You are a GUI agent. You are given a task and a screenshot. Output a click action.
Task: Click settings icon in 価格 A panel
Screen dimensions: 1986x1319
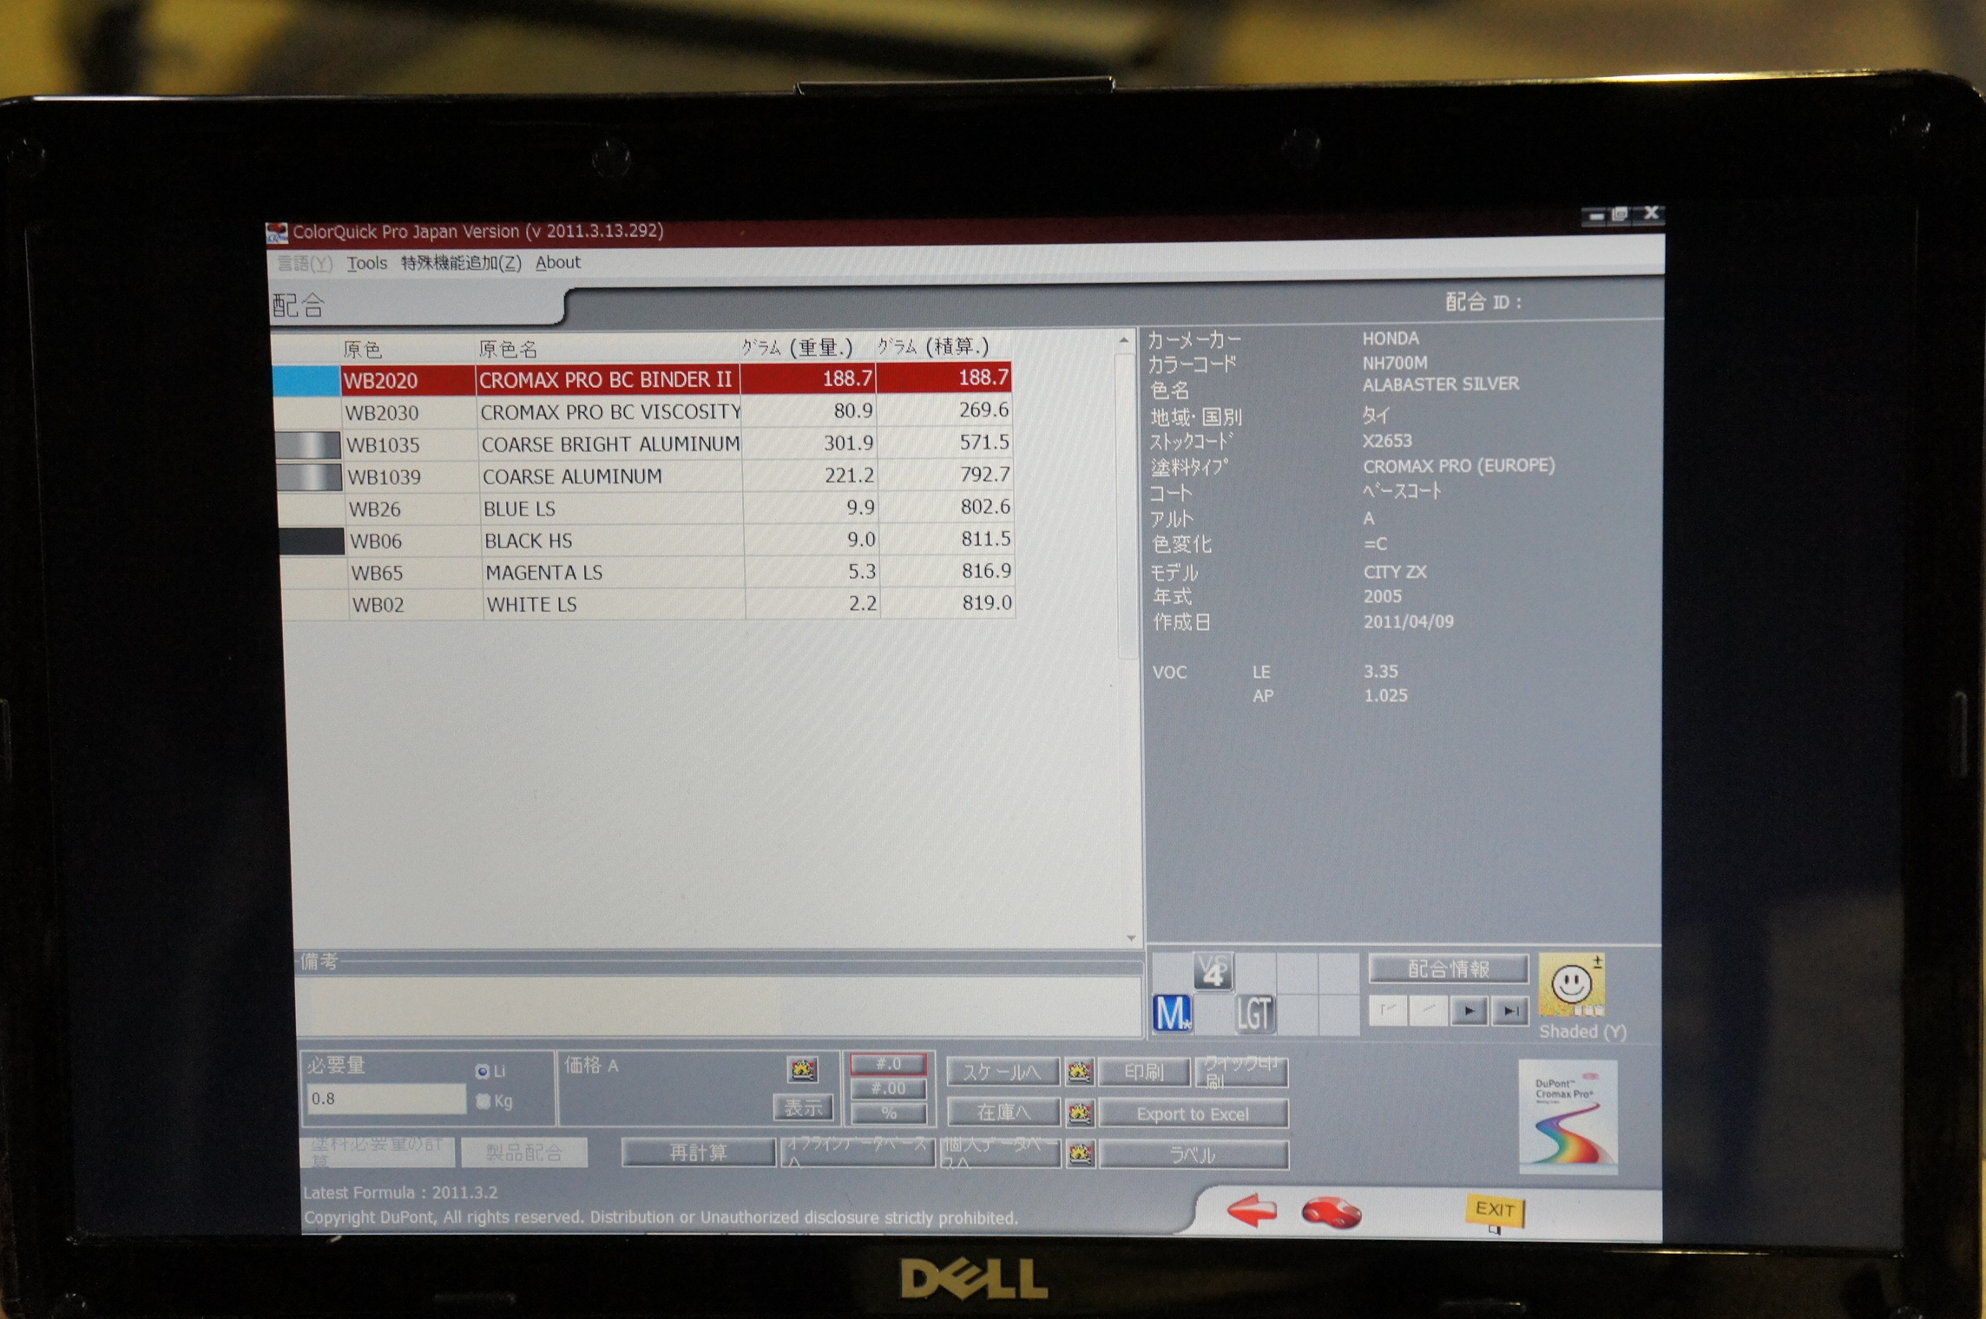802,1069
